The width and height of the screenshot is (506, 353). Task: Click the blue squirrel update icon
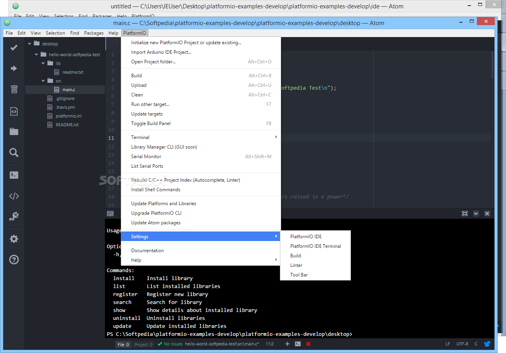[x=487, y=344]
